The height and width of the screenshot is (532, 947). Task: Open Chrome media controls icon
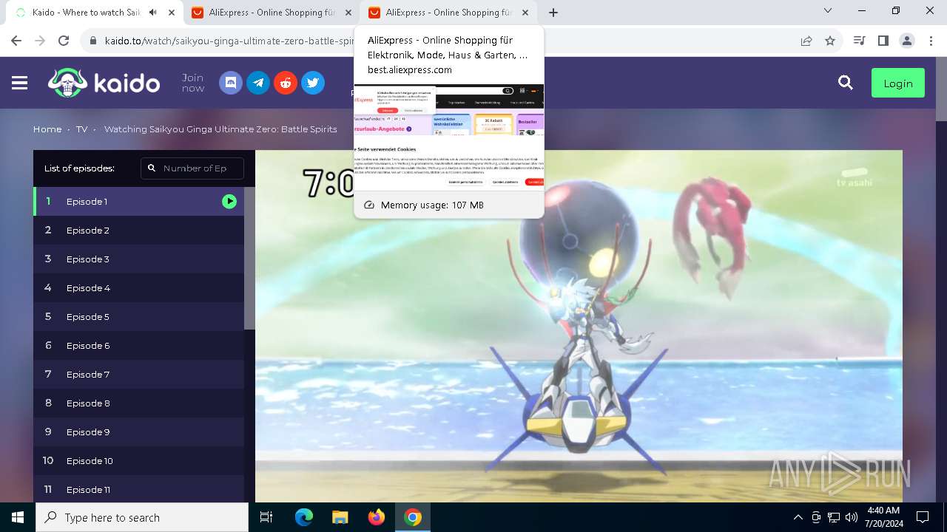859,41
